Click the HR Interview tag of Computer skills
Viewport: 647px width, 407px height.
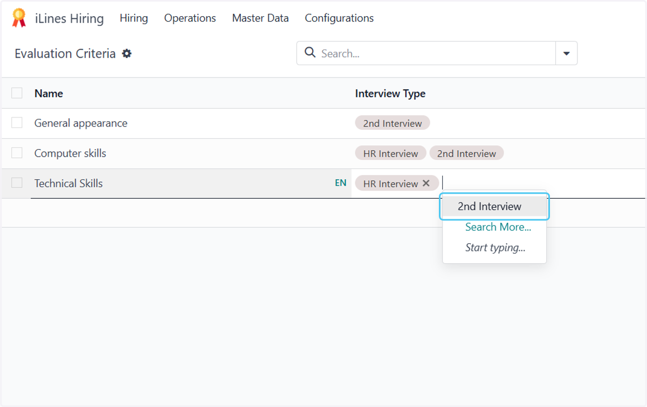[391, 153]
